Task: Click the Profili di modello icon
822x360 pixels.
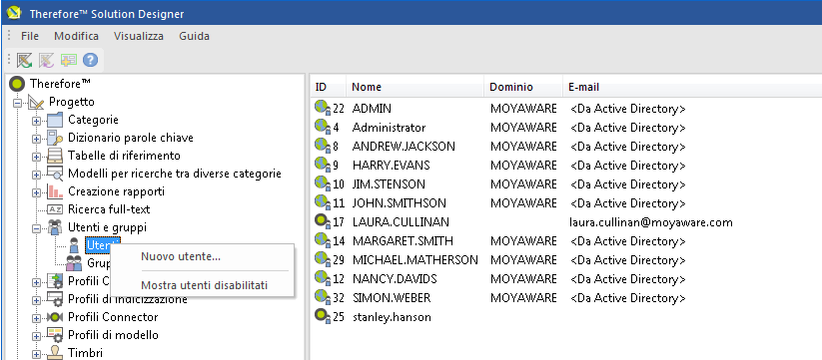Action: tap(55, 335)
